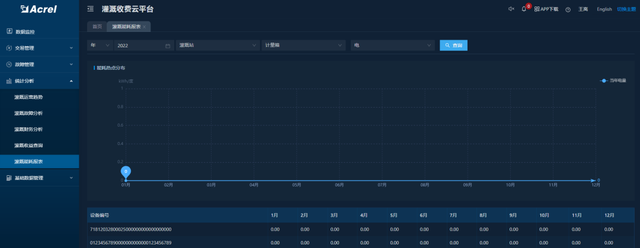Open 数据监控 in the sidebar
The width and height of the screenshot is (640, 248).
pos(39,31)
